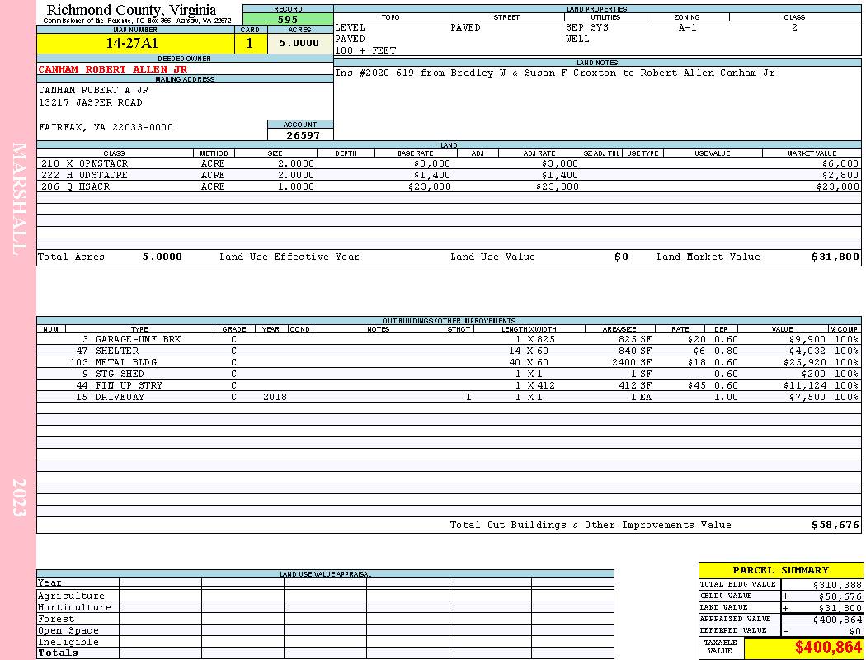Click the Agriculture row label
This screenshot has width=866, height=660.
click(71, 596)
